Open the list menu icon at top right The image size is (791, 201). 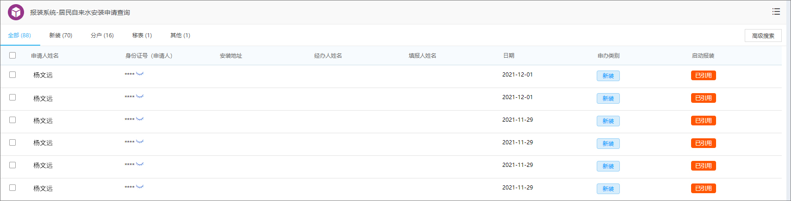776,12
